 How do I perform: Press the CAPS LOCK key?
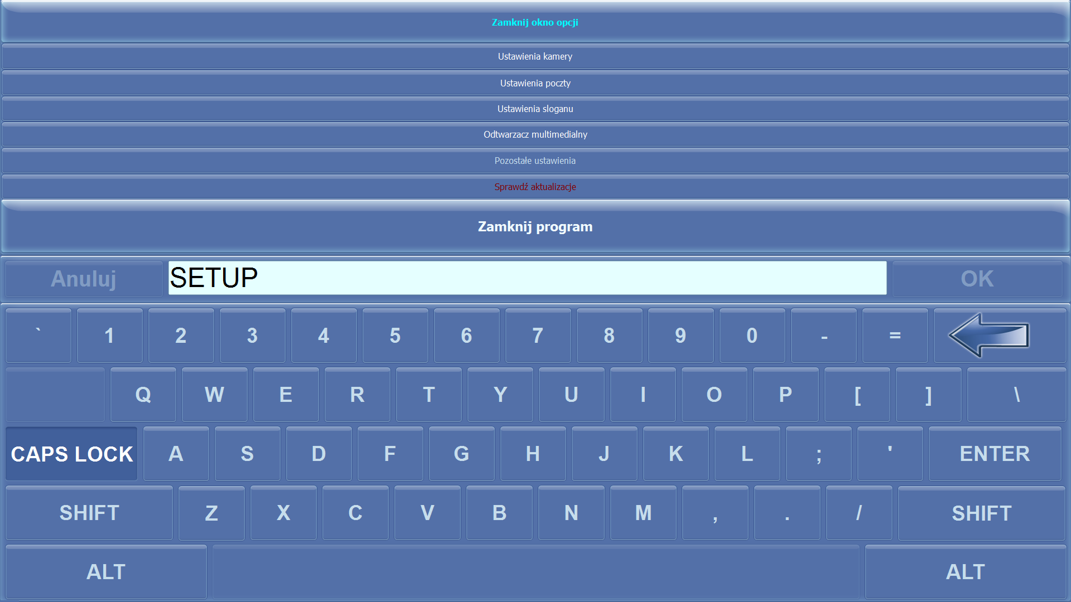click(72, 453)
